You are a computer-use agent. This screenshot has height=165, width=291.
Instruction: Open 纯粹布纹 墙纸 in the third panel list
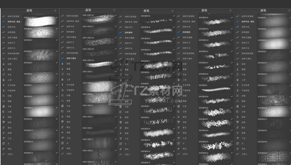(131, 22)
